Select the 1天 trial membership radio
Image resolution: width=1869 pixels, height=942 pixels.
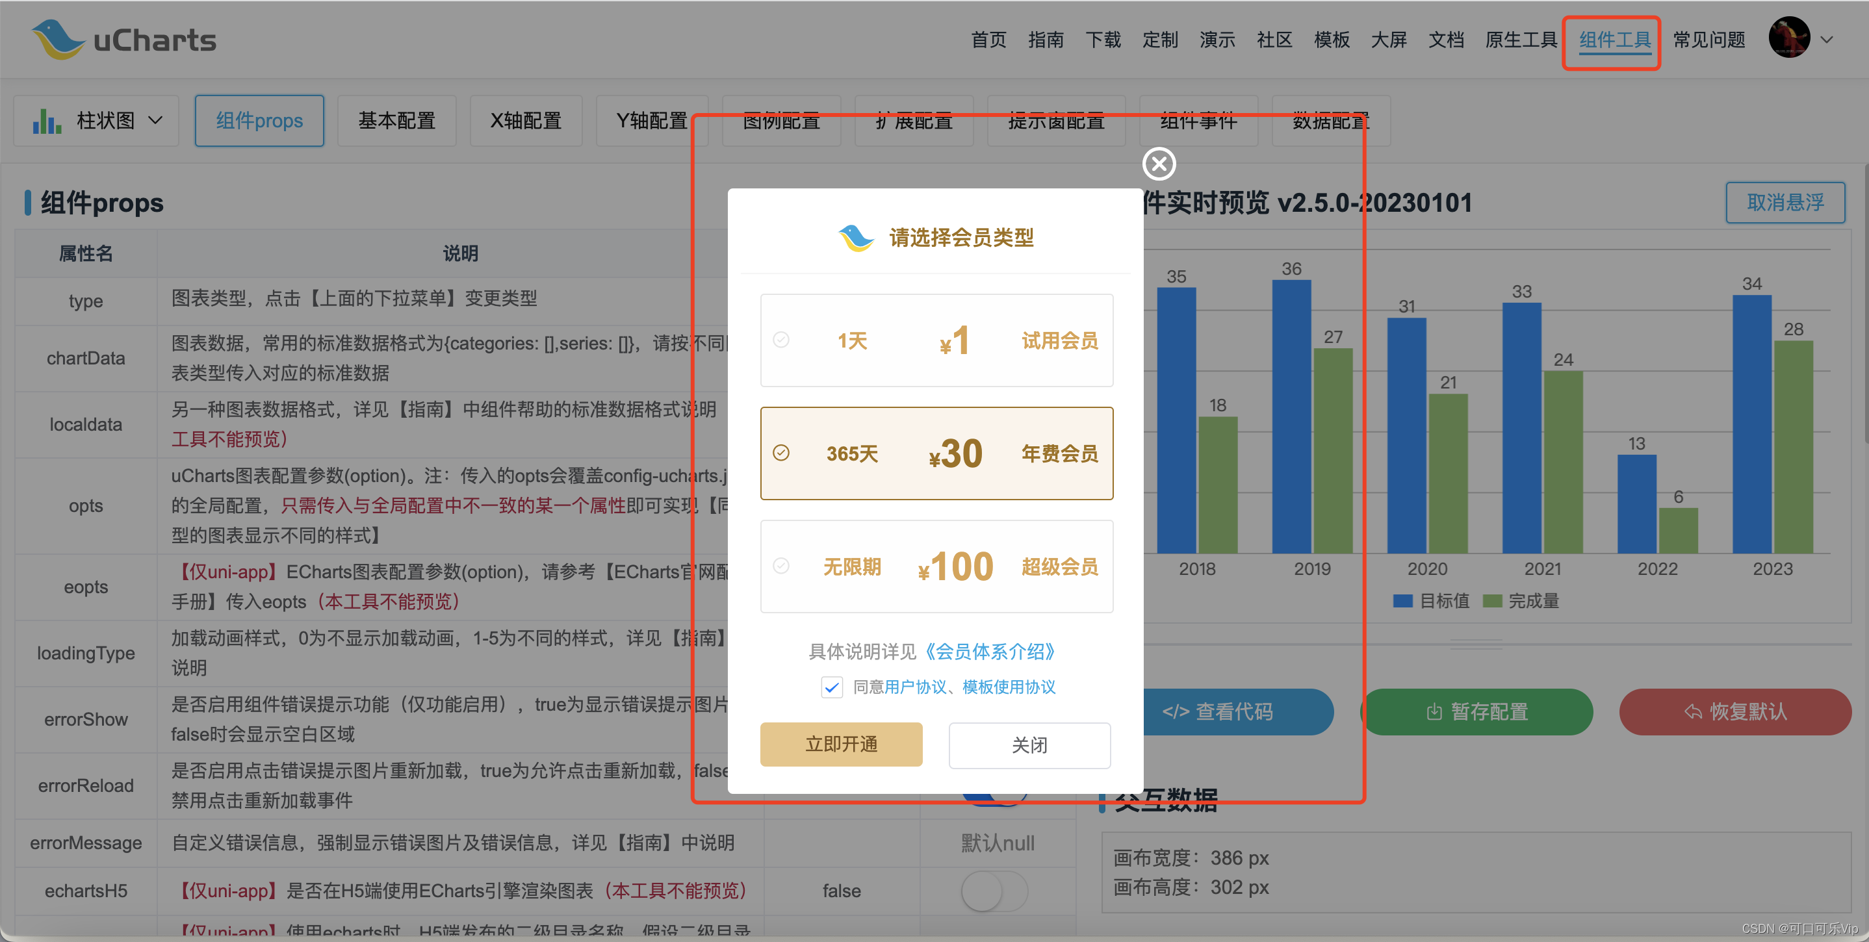pyautogui.click(x=780, y=339)
